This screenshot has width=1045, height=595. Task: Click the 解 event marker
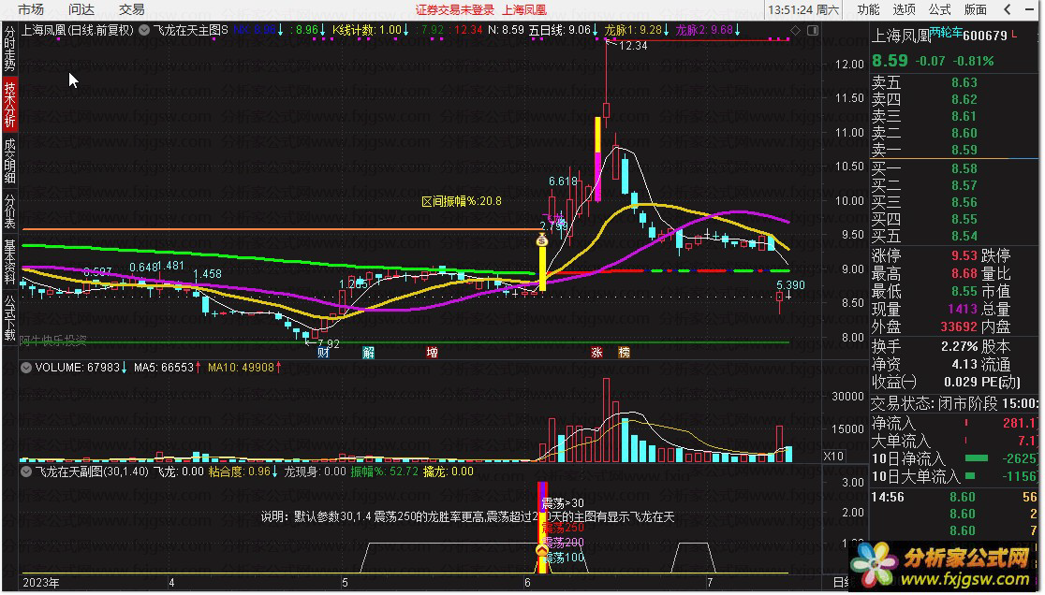(369, 353)
